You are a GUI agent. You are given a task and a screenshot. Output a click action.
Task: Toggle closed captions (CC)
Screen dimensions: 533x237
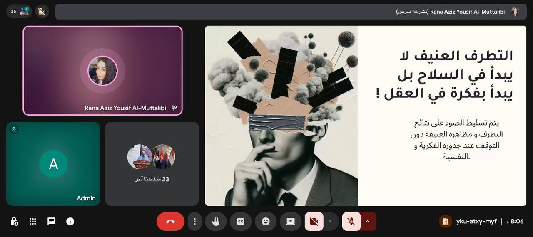pyautogui.click(x=241, y=221)
